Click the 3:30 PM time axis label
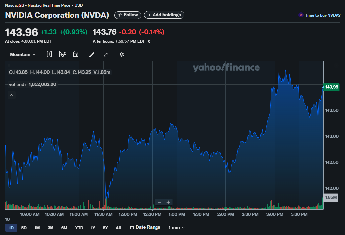 coord(299,214)
